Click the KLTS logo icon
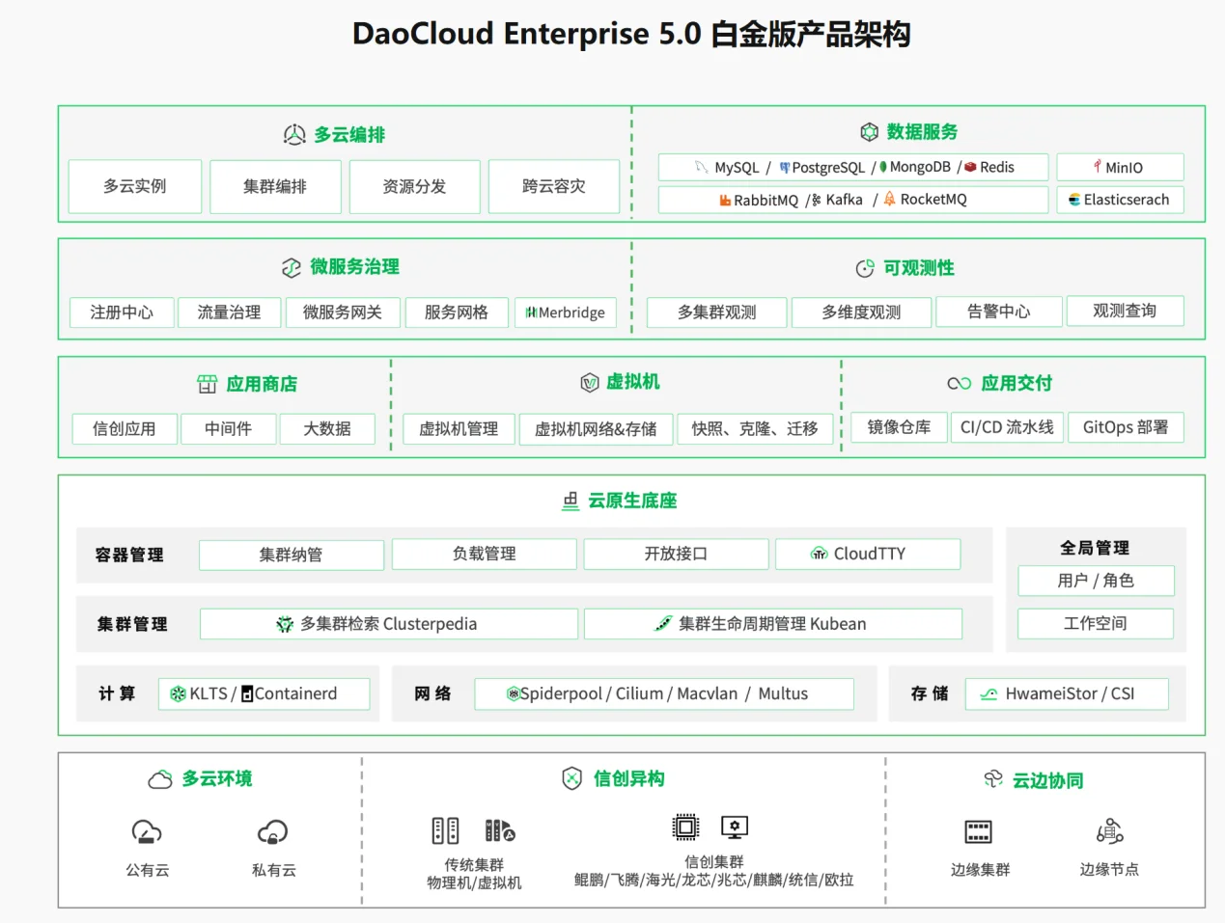The image size is (1225, 923). coord(178,693)
